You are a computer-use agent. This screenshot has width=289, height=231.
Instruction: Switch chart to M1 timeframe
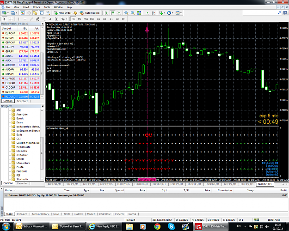[73, 19]
